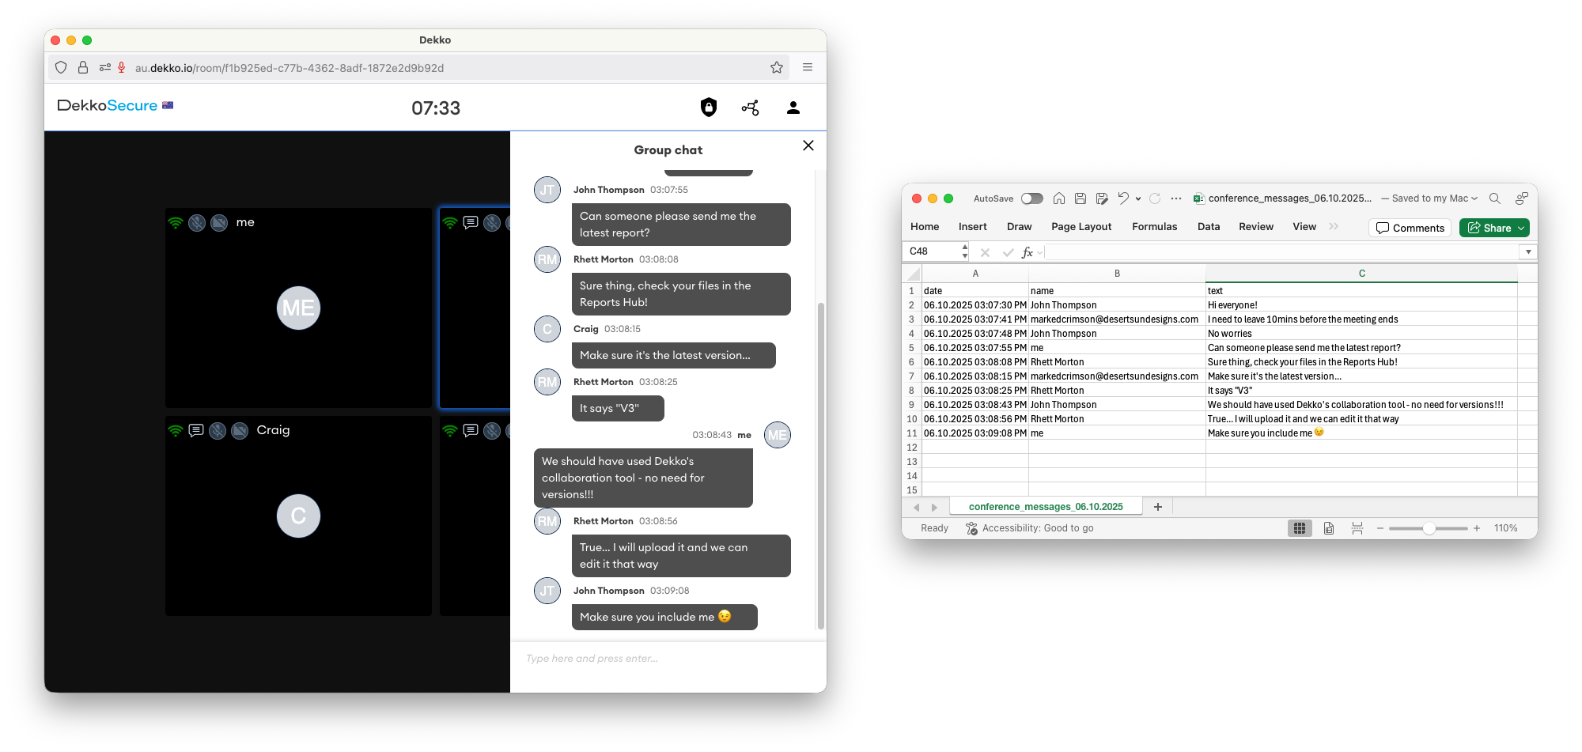Click the chat message input field
This screenshot has width=1582, height=752.
[668, 659]
